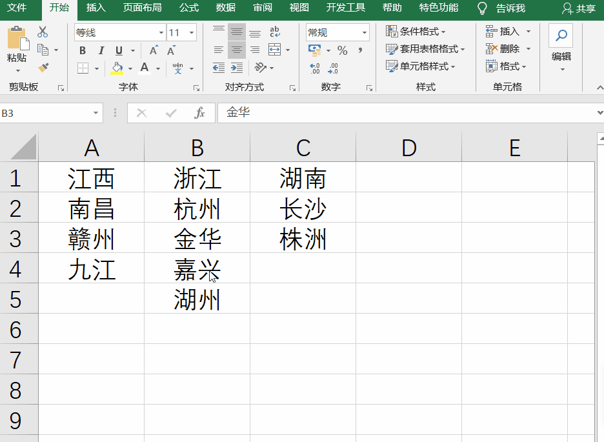Image resolution: width=604 pixels, height=442 pixels.
Task: Open 格式 cells format menu
Action: [x=506, y=66]
